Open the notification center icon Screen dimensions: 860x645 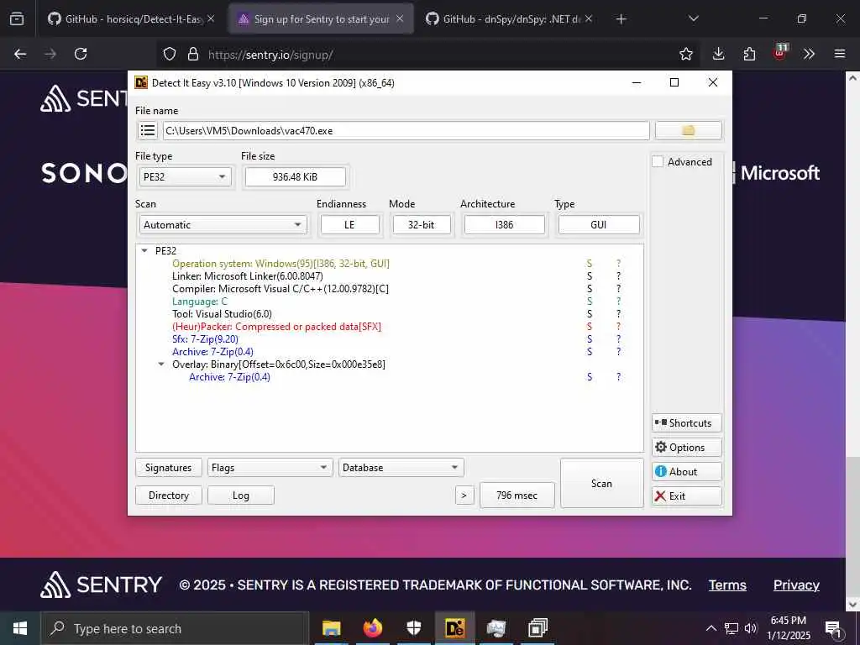point(833,628)
